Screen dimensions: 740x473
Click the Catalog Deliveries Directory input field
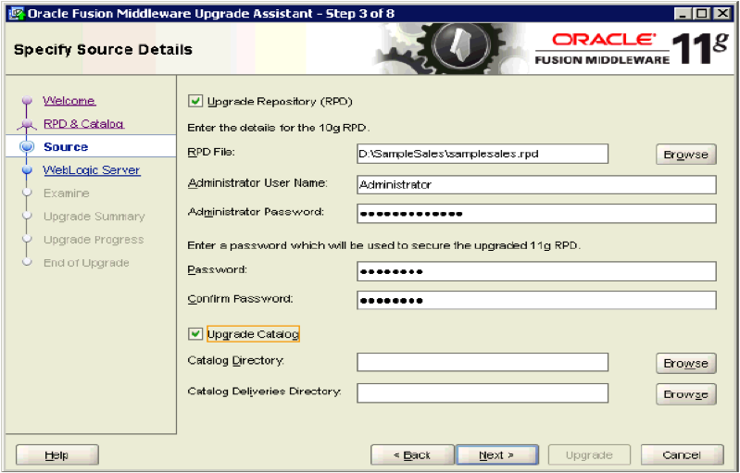click(483, 392)
